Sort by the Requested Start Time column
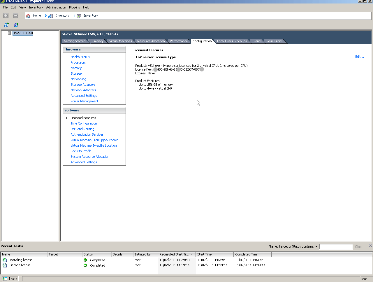 177,254
